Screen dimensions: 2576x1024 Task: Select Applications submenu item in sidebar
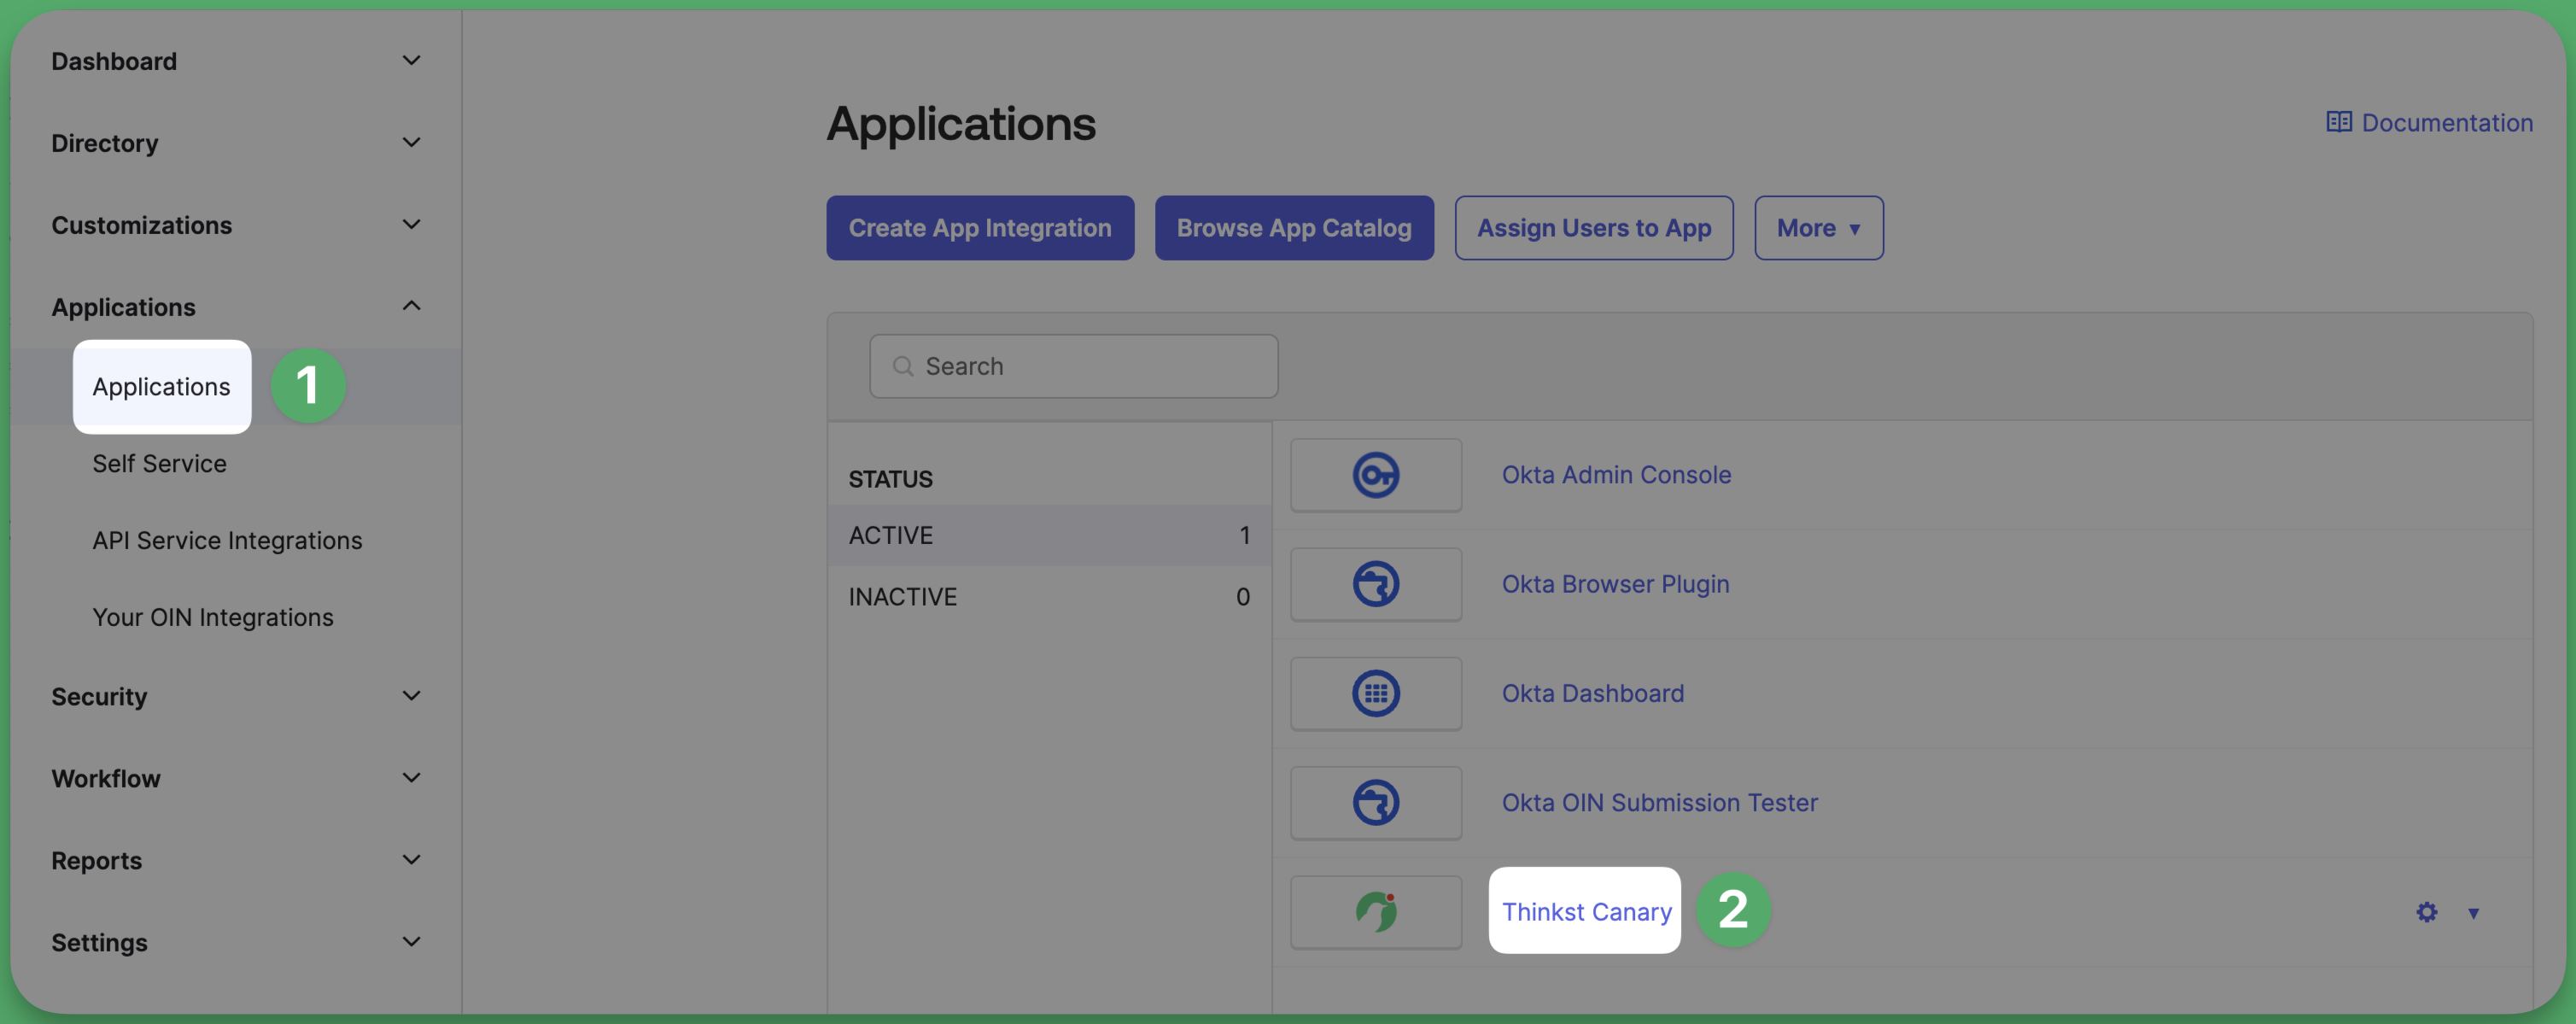(161, 387)
